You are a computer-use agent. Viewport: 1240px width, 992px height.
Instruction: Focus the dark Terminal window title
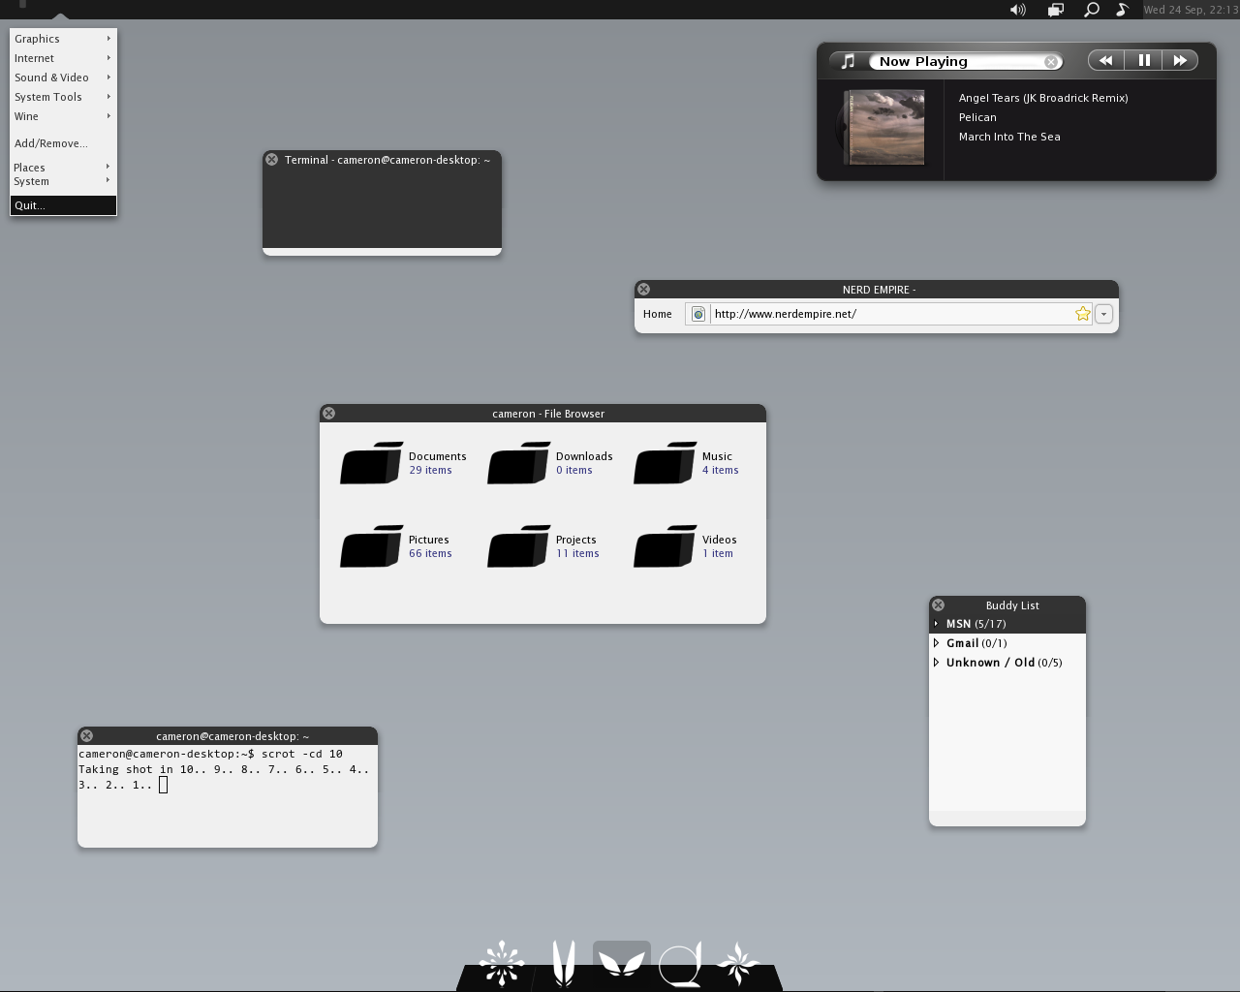pyautogui.click(x=387, y=160)
